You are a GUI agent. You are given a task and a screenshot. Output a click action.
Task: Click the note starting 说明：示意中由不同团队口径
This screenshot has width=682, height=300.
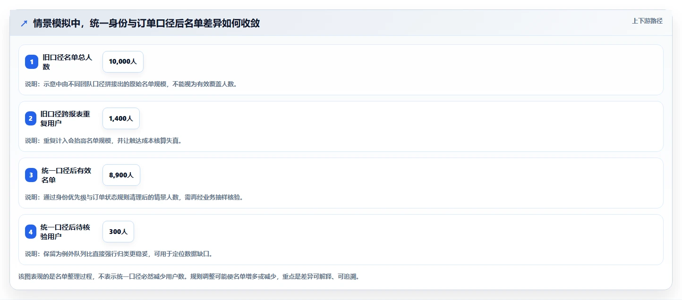(131, 84)
